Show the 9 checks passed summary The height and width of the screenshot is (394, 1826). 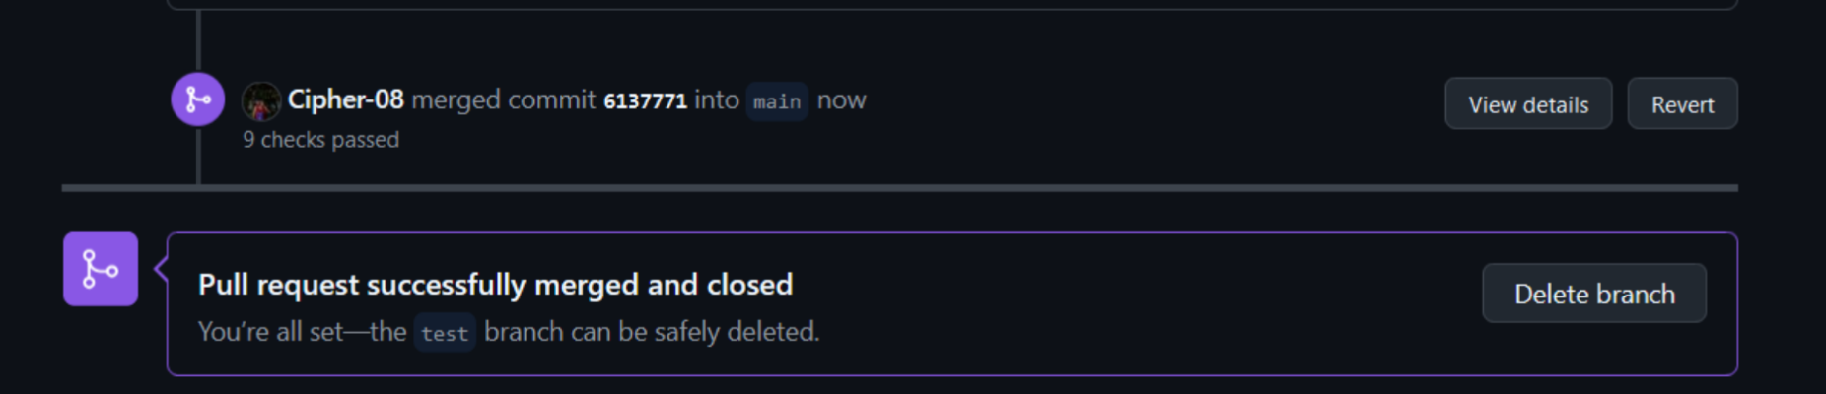coord(321,140)
